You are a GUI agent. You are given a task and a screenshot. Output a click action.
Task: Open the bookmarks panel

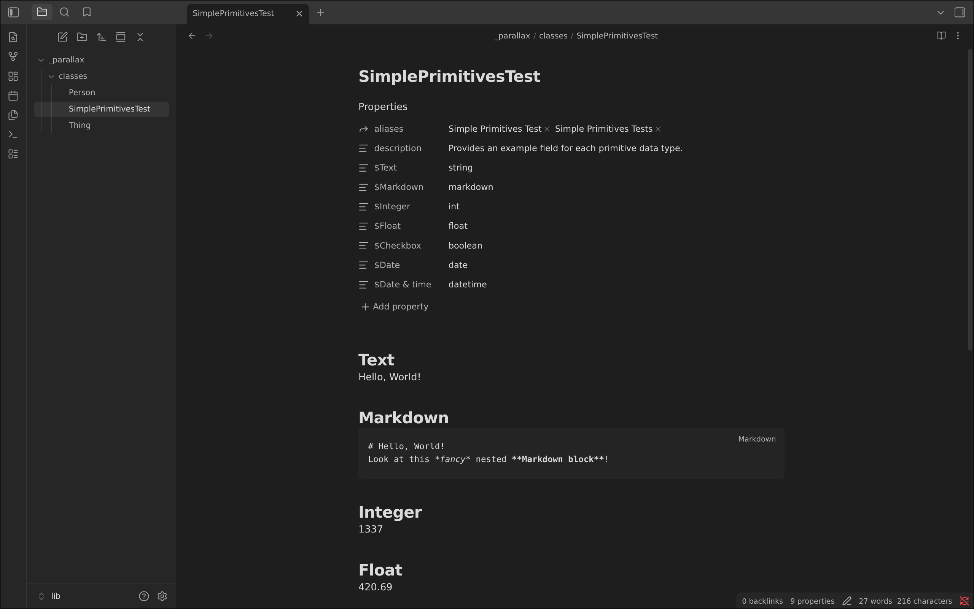pos(86,13)
